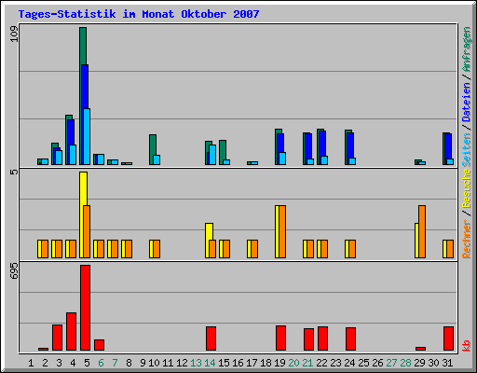Click the 'Anfragen' legend label
Viewport: 477px width, 373px height.
[466, 48]
